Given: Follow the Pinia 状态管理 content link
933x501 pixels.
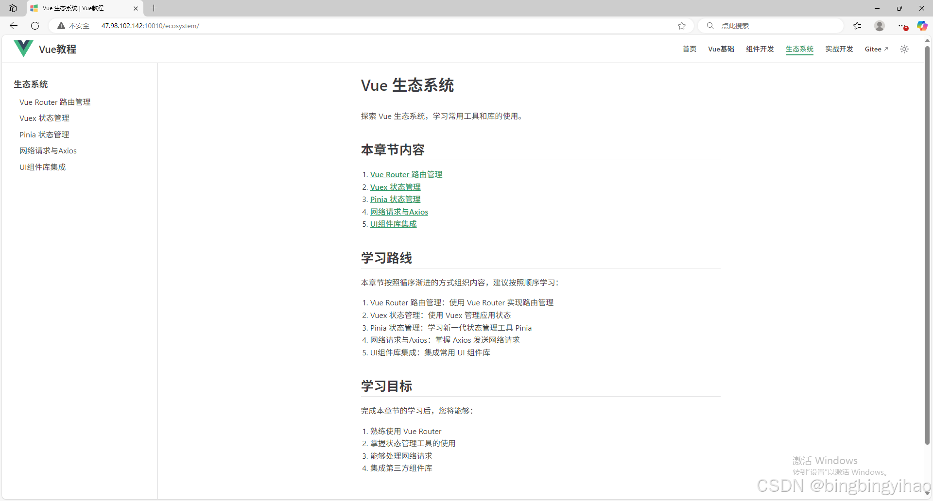Looking at the screenshot, I should [396, 199].
